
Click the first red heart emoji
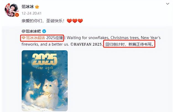click(x=69, y=21)
